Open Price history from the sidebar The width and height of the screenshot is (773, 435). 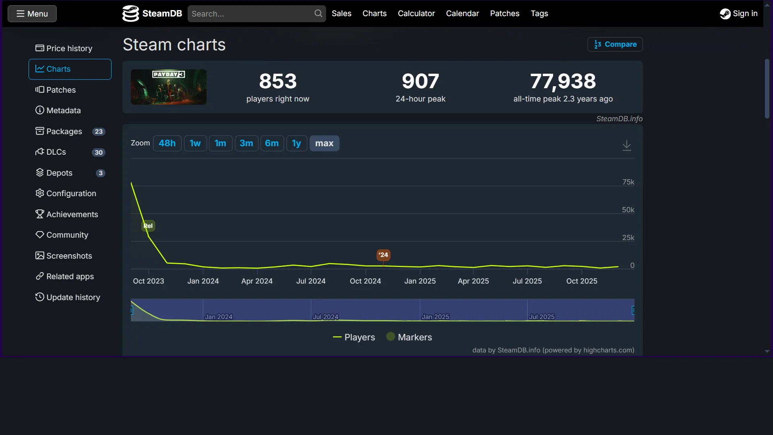pos(69,48)
